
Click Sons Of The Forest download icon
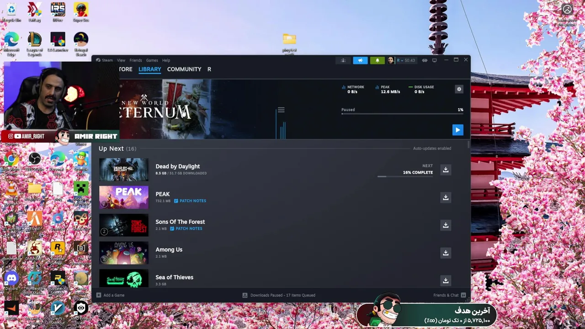[x=446, y=225]
